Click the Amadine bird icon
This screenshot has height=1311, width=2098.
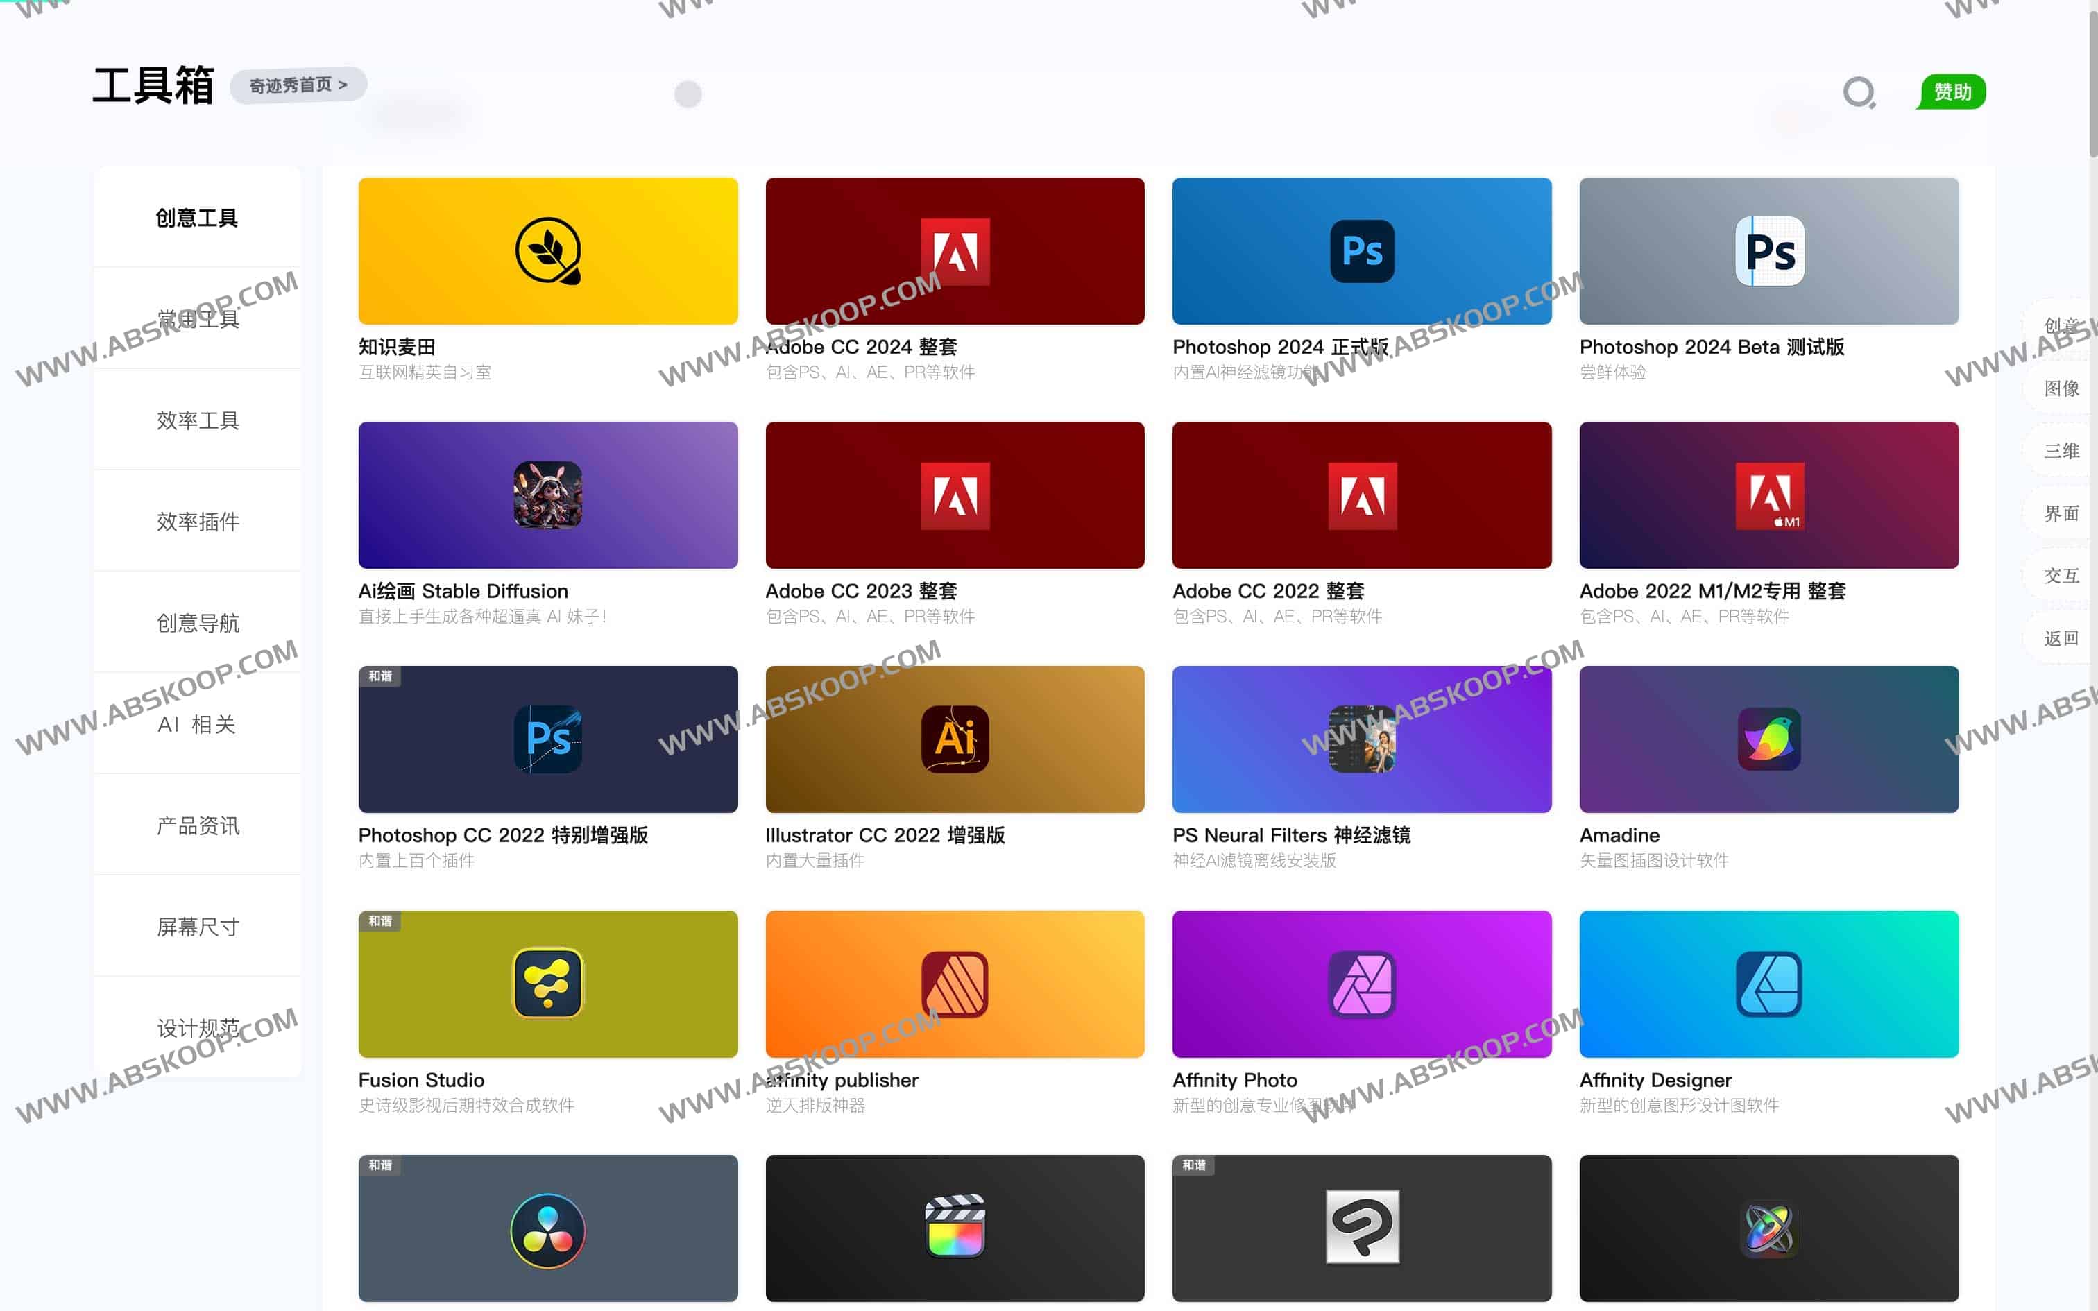1769,739
